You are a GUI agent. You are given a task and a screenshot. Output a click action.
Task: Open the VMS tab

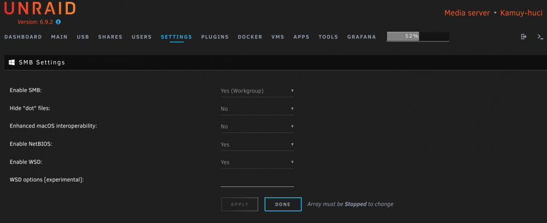[x=278, y=37]
